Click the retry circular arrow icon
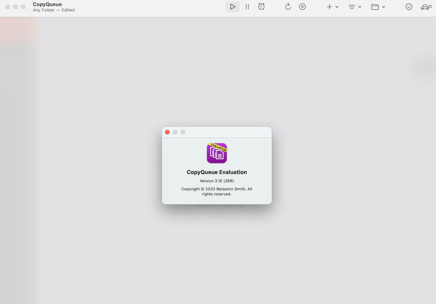Image resolution: width=436 pixels, height=304 pixels. [288, 7]
